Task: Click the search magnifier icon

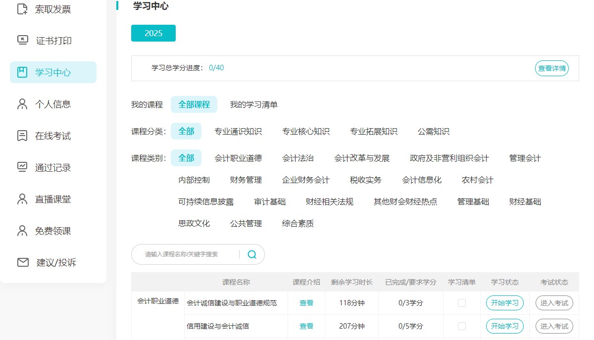Action: [251, 254]
